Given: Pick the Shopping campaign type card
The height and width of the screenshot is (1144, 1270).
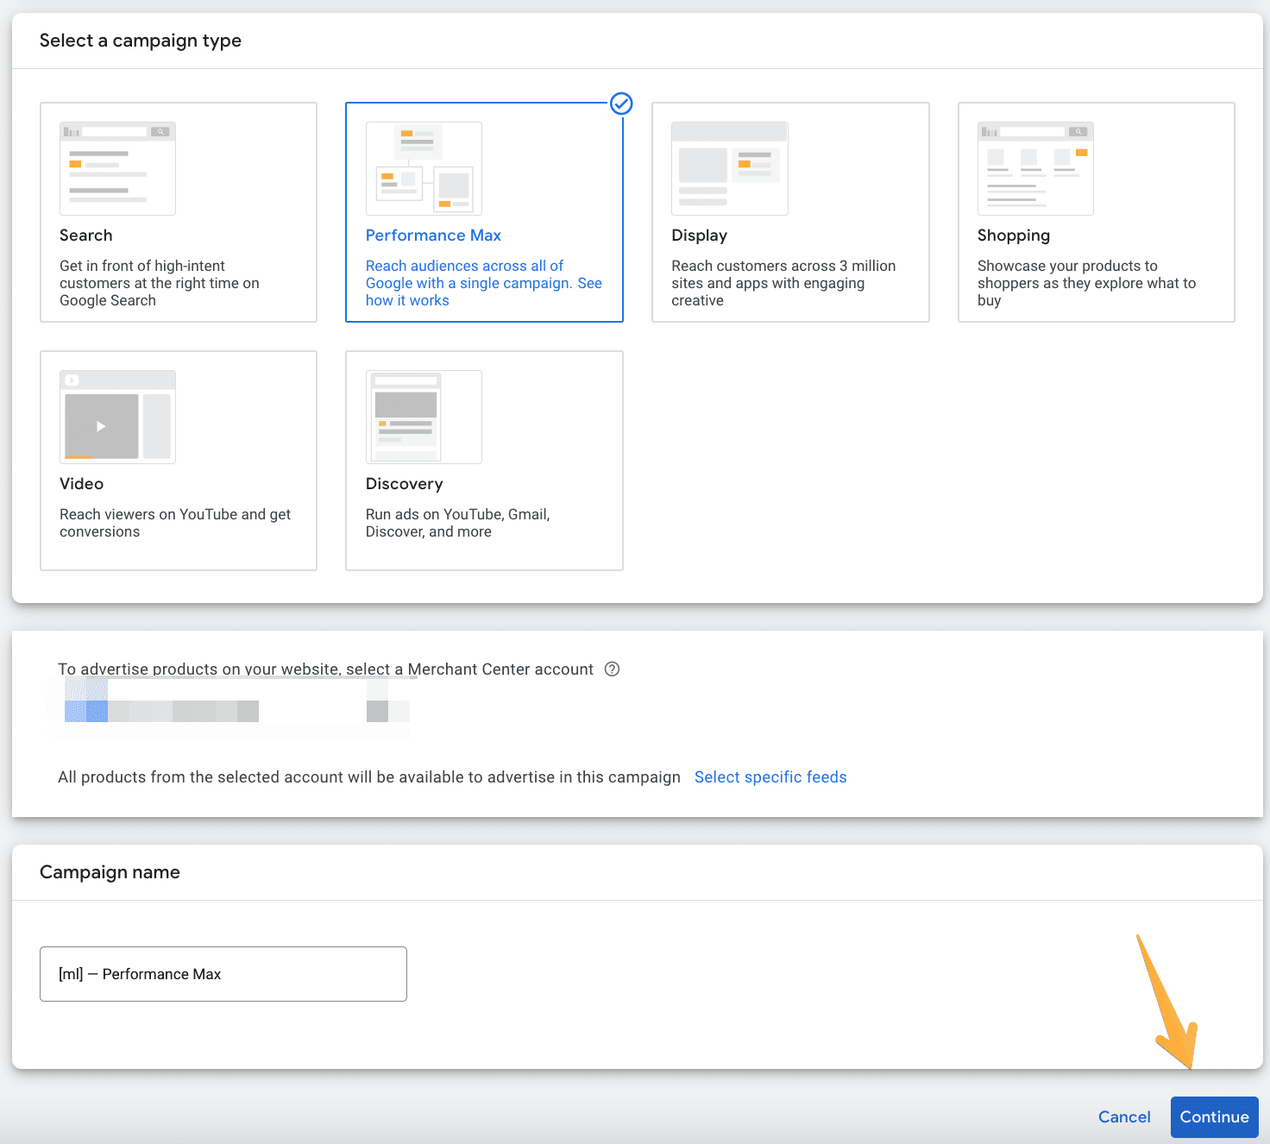Looking at the screenshot, I should pos(1097,212).
